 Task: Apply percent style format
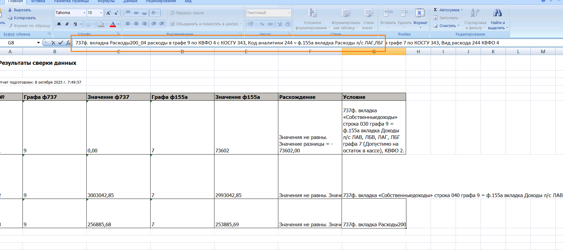262,24
